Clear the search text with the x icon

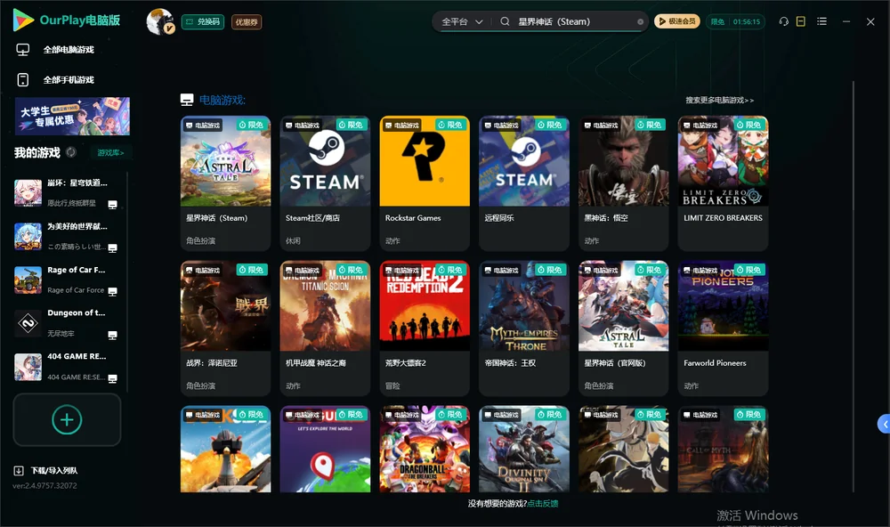[x=640, y=21]
